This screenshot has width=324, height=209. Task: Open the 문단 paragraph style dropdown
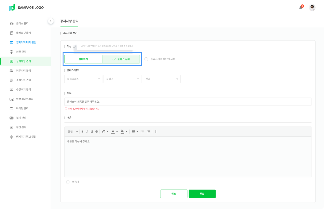(x=73, y=131)
